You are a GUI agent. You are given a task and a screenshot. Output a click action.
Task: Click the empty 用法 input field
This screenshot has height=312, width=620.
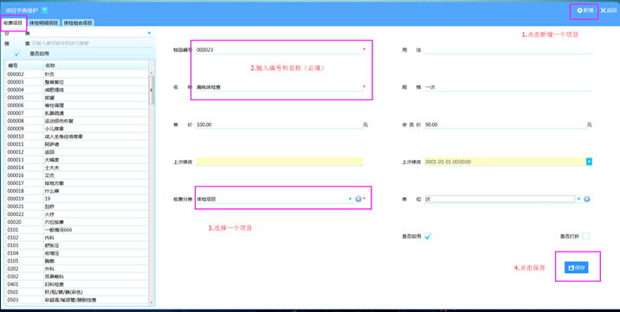tap(508, 50)
